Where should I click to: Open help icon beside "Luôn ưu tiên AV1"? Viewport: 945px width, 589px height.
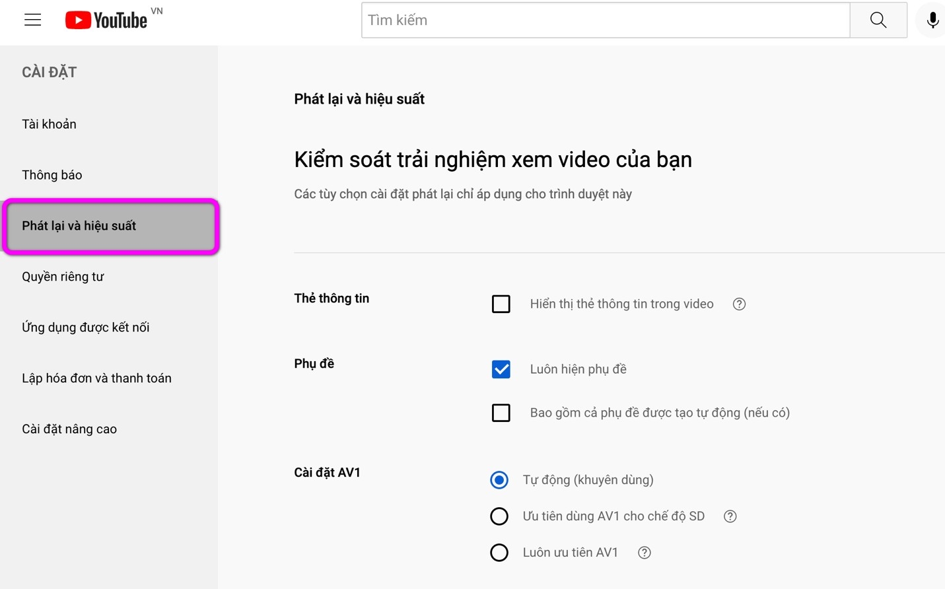644,552
